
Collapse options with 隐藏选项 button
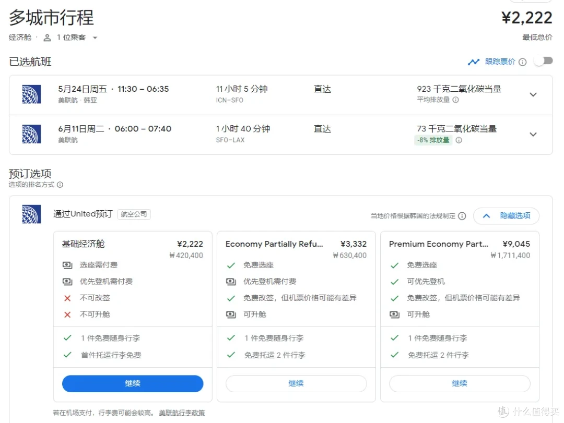pyautogui.click(x=506, y=215)
